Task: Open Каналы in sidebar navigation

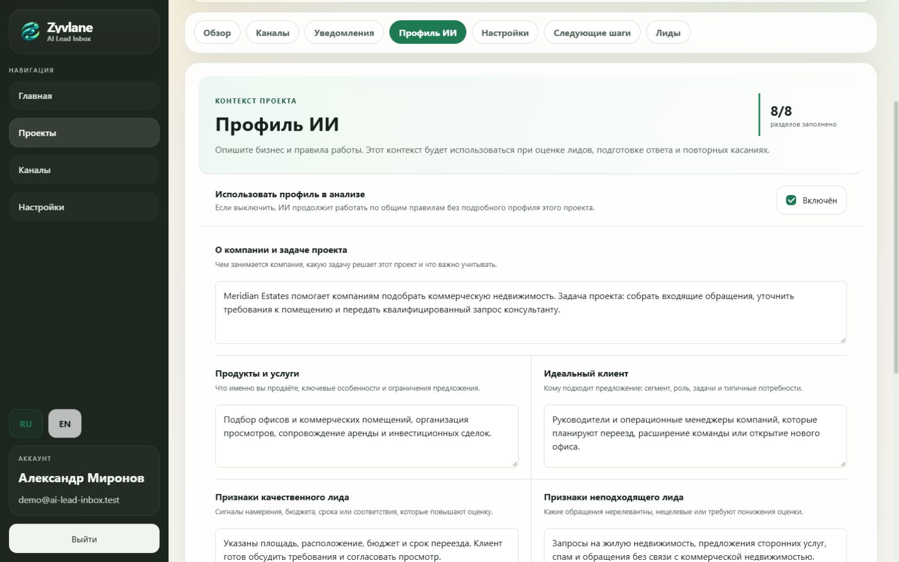Action: [84, 170]
